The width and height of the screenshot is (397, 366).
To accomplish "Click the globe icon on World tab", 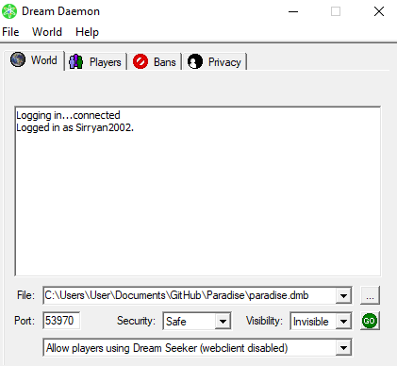I will click(18, 59).
